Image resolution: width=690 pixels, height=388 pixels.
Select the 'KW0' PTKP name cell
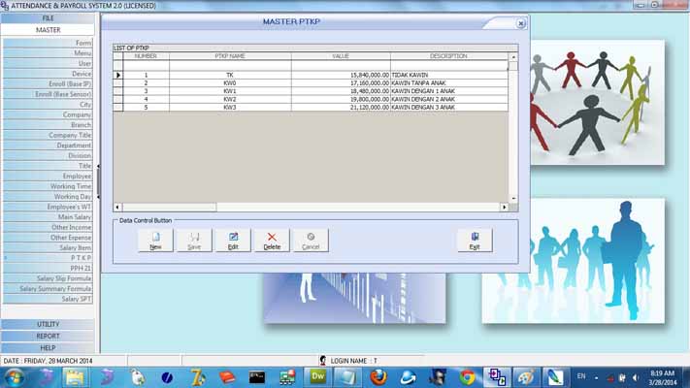pos(230,83)
